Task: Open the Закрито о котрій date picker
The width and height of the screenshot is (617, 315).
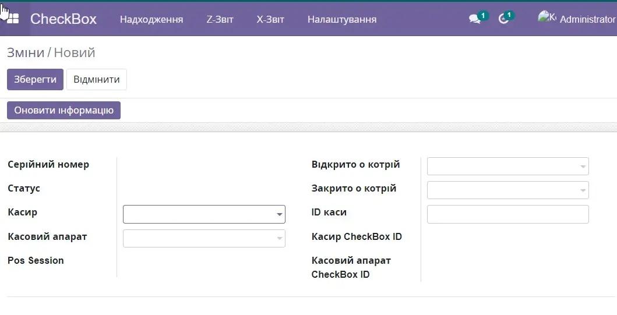Action: (507, 190)
